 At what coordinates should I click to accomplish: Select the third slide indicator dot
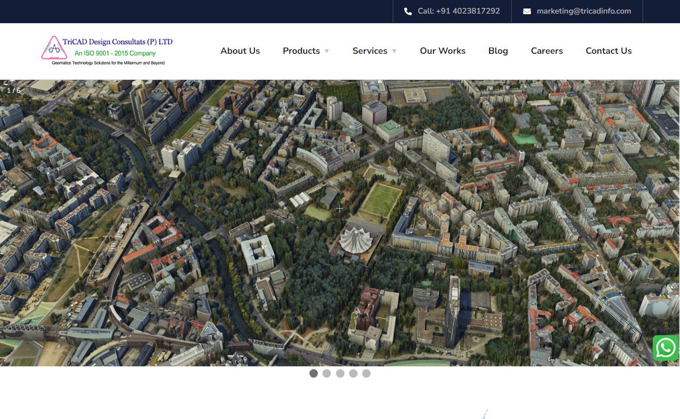coord(340,373)
